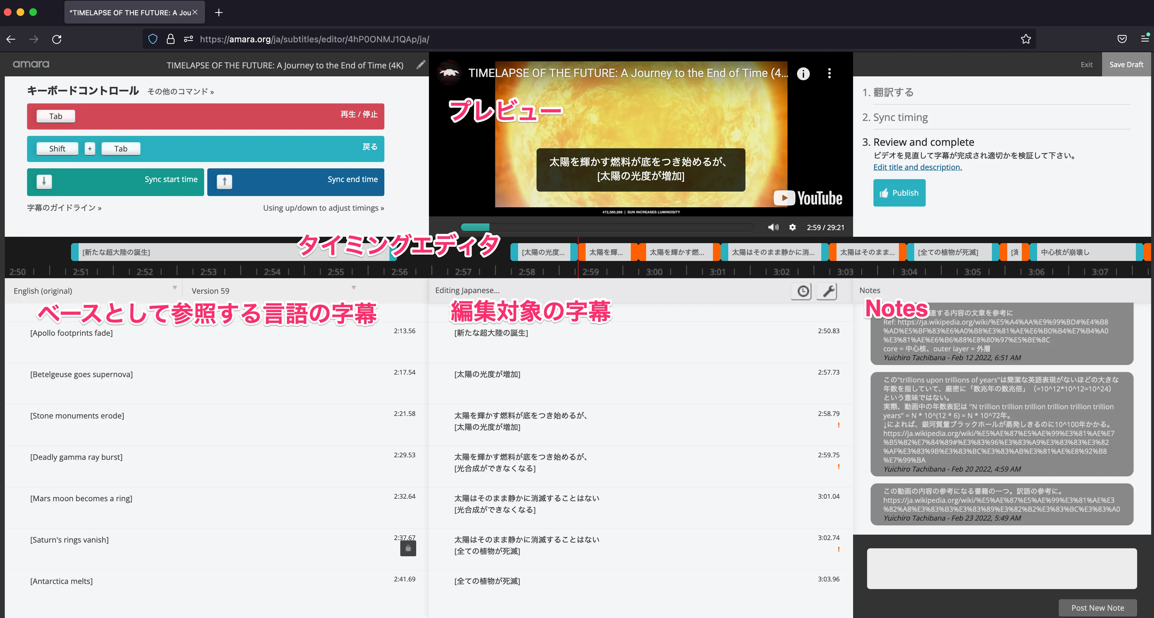Open the wrench tools menu
The image size is (1154, 618).
[828, 291]
